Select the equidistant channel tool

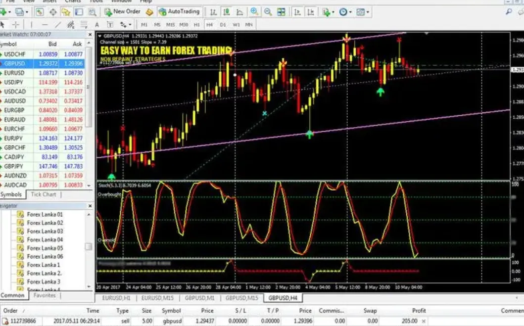click(x=71, y=24)
